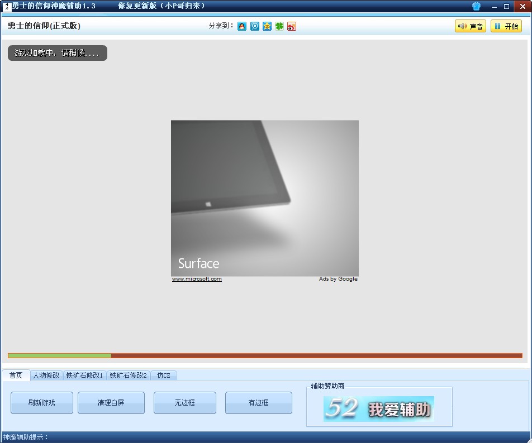The width and height of the screenshot is (532, 443).
Task: Click the 刷新游戏 button
Action: [x=42, y=403]
